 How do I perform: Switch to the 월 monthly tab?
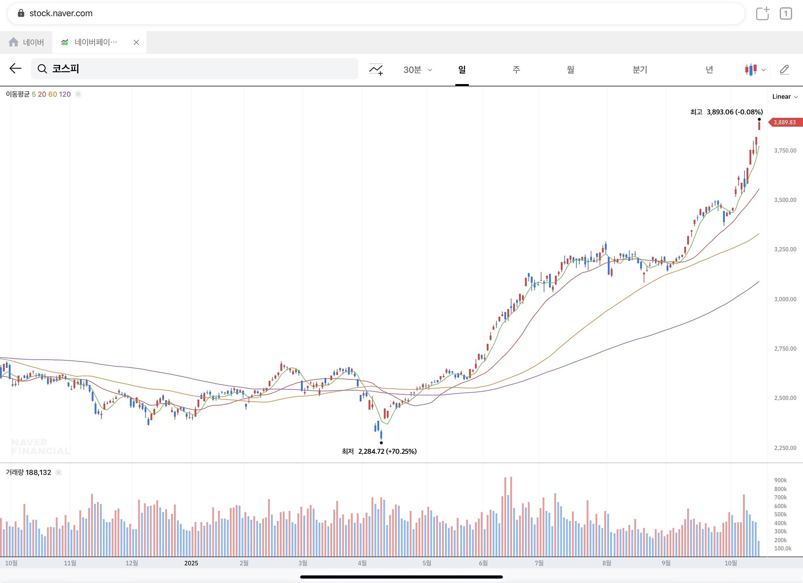[x=570, y=69]
